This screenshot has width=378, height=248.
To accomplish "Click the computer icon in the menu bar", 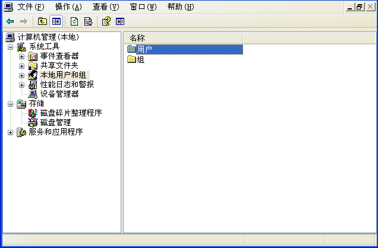I will click(8, 7).
